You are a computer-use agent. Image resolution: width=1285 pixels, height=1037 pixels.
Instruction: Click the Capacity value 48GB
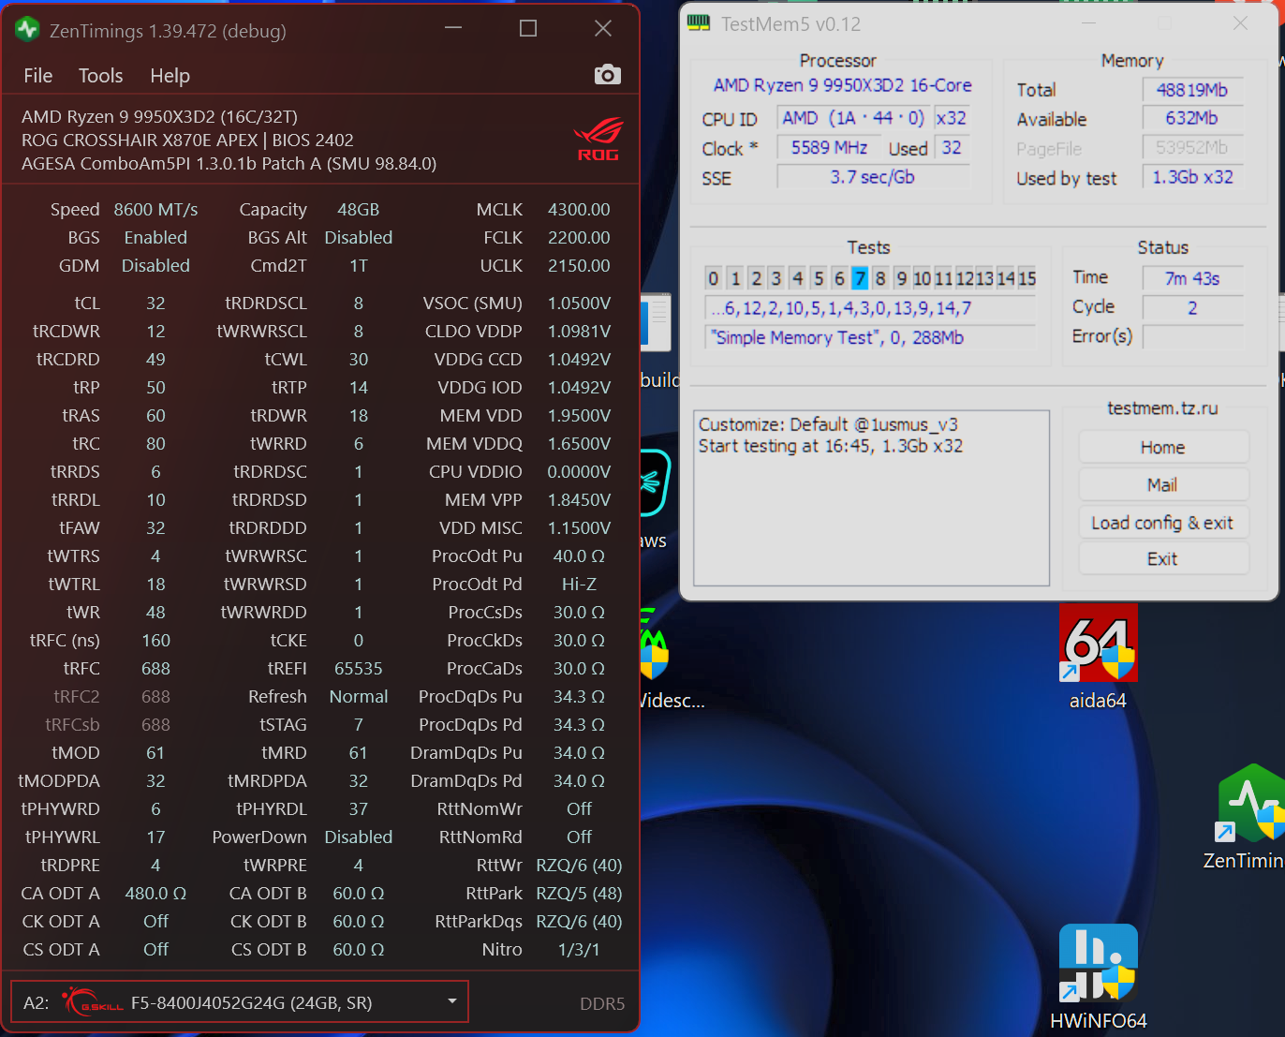pyautogui.click(x=359, y=210)
